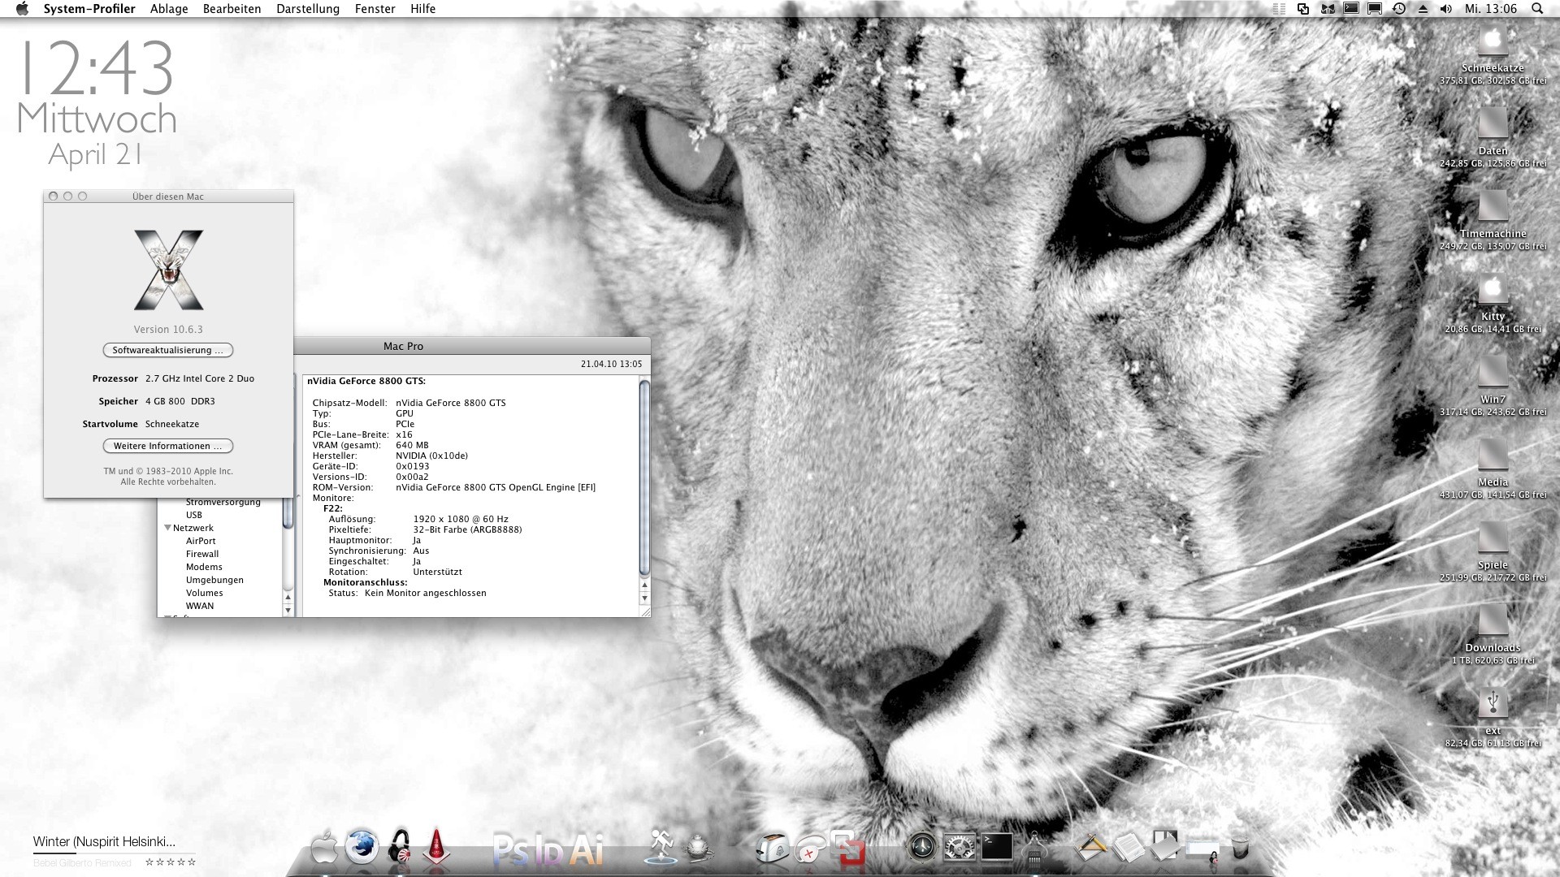Select AirPort under Netzwerk
Viewport: 1560px width, 877px height.
click(201, 541)
